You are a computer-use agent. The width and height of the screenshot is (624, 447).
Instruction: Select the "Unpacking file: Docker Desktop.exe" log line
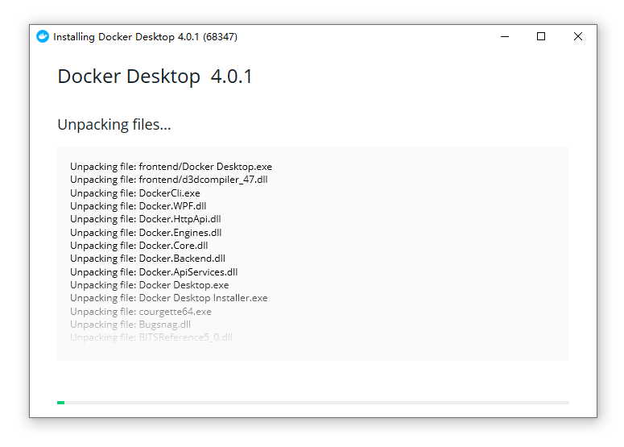150,285
